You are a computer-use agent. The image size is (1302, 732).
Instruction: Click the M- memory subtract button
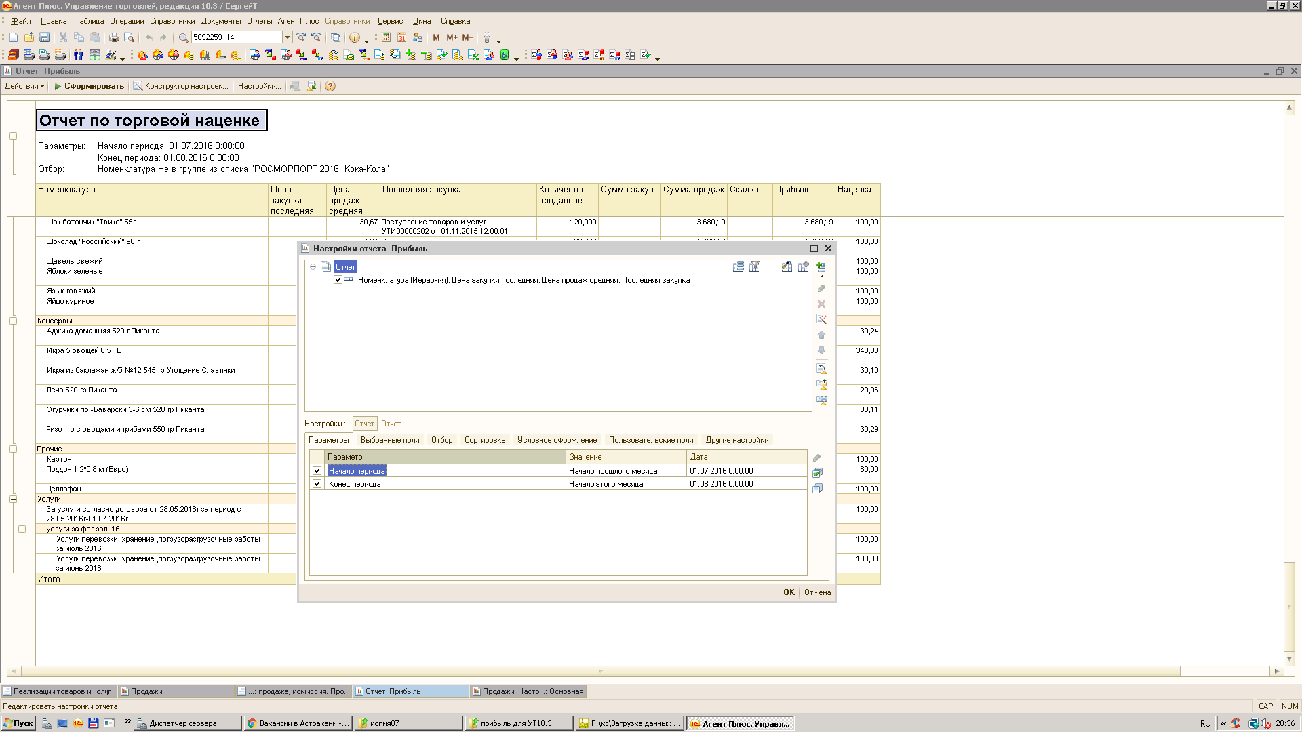(467, 37)
